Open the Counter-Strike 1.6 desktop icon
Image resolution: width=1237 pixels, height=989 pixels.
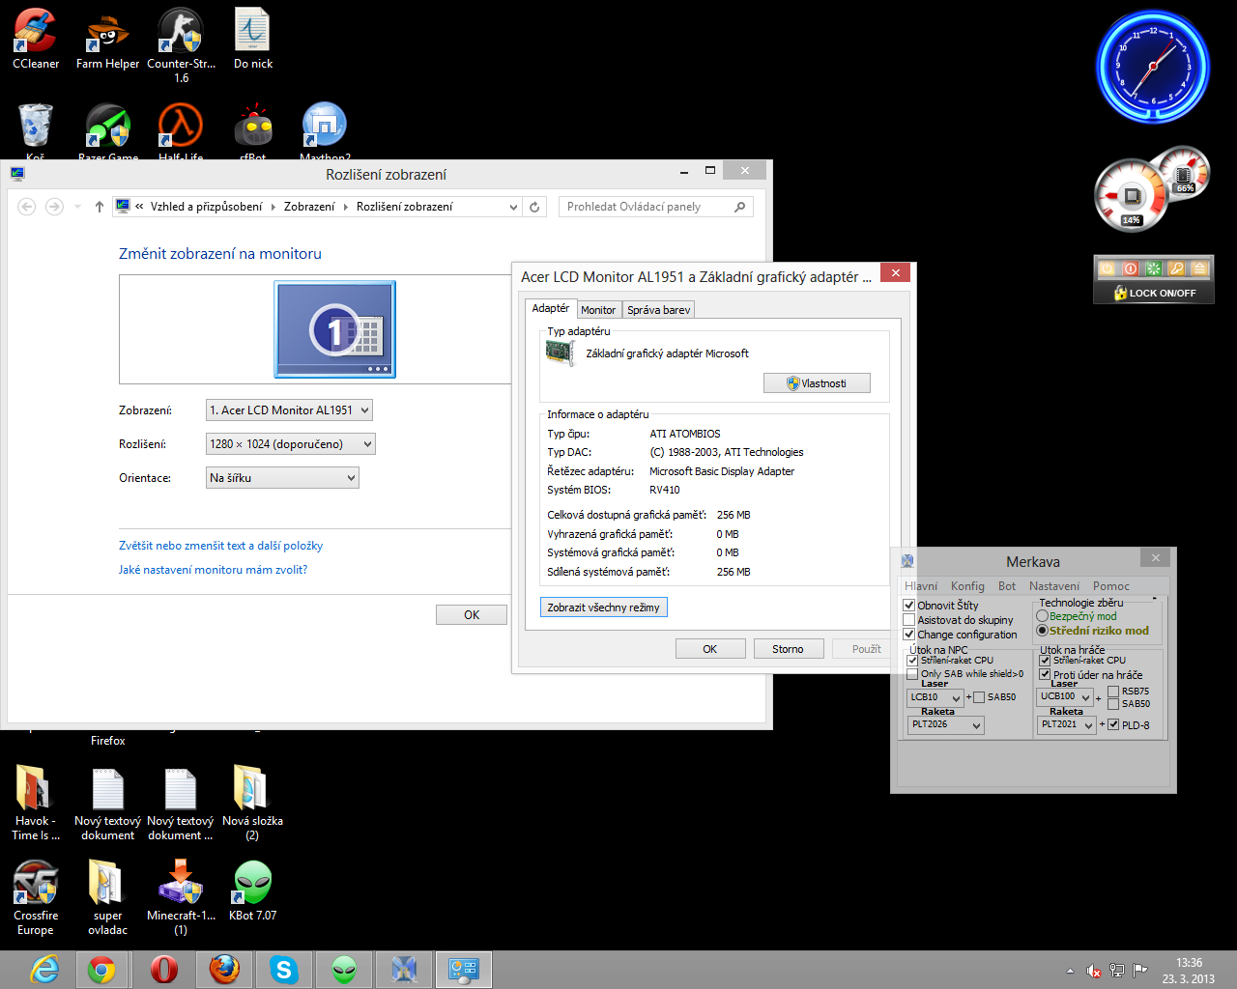click(x=181, y=32)
